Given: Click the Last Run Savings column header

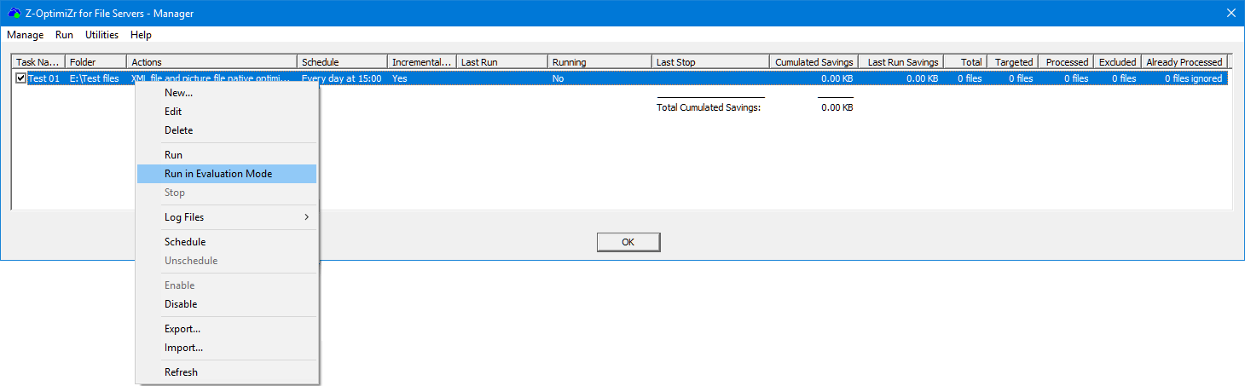Looking at the screenshot, I should click(x=902, y=62).
